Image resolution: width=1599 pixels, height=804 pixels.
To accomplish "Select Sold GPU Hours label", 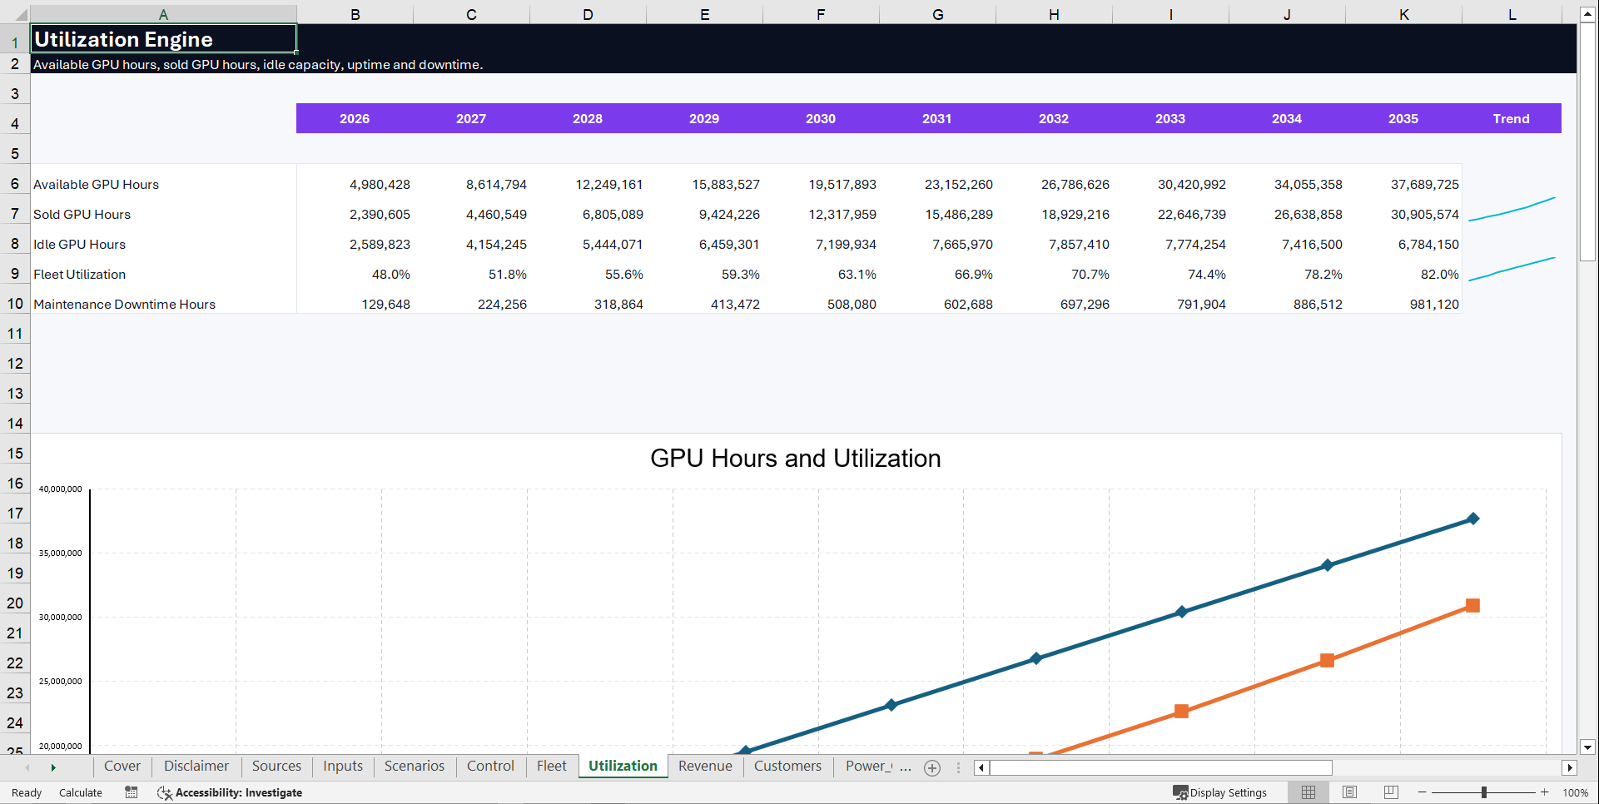I will pos(82,215).
